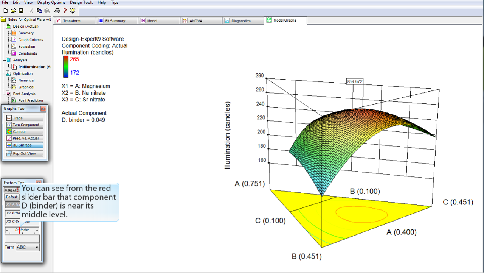484x273 pixels.
Task: Click the Pred. vs. Actual button
Action: point(25,138)
